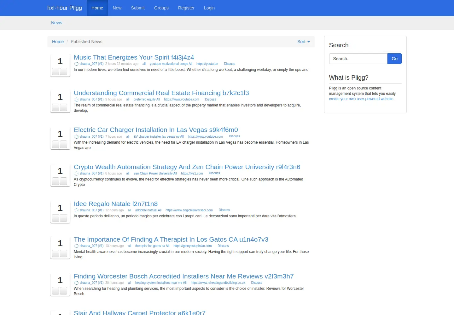This screenshot has height=315, width=454.
Task: Click Zen Chain Power University All tag
Action: click(155, 174)
